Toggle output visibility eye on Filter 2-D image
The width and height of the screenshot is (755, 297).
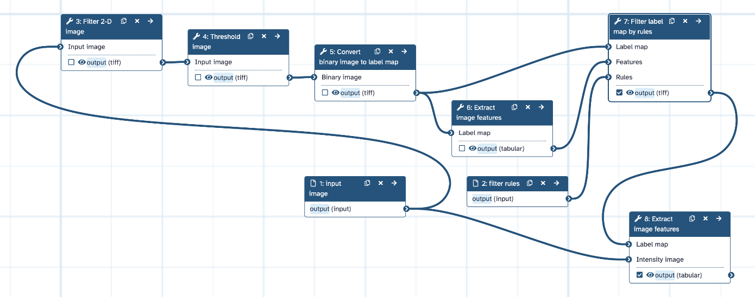point(82,62)
